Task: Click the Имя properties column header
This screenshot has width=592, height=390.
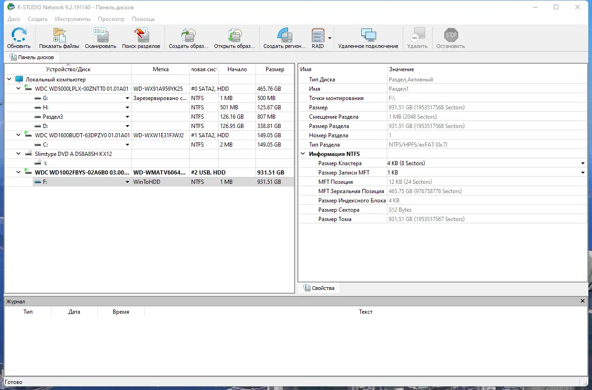Action: tap(343, 69)
